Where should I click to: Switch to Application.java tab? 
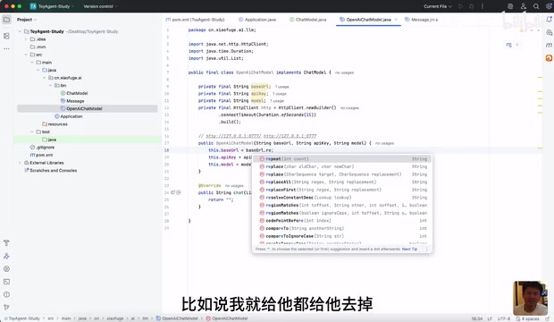257,20
